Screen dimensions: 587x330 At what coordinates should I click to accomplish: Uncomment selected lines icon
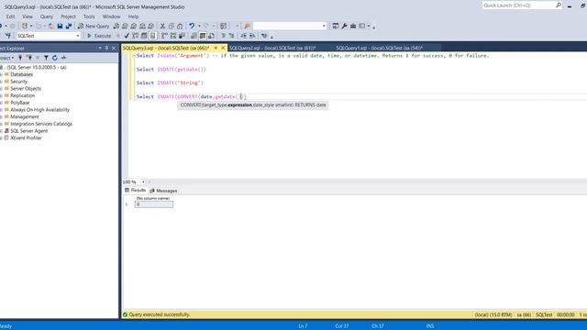231,36
